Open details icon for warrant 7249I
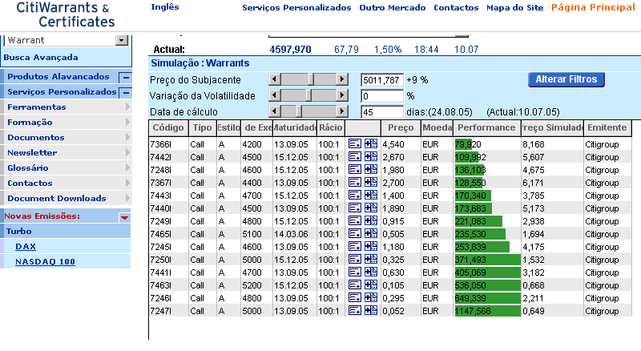The image size is (641, 351). point(355,220)
